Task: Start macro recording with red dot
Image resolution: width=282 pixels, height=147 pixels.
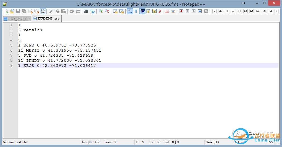Action: [x=181, y=11]
